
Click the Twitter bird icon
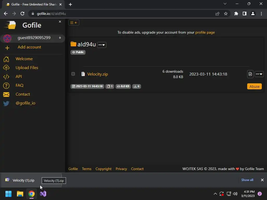click(6, 103)
